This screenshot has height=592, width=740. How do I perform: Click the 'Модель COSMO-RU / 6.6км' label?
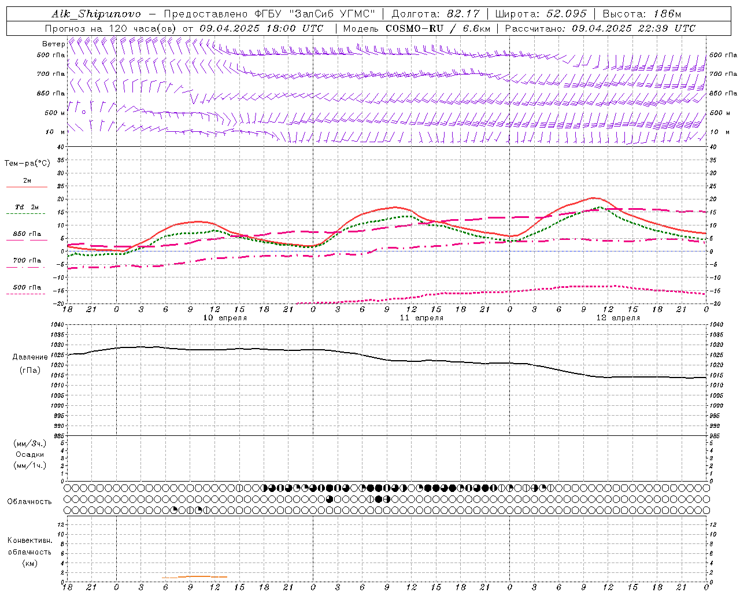[416, 28]
